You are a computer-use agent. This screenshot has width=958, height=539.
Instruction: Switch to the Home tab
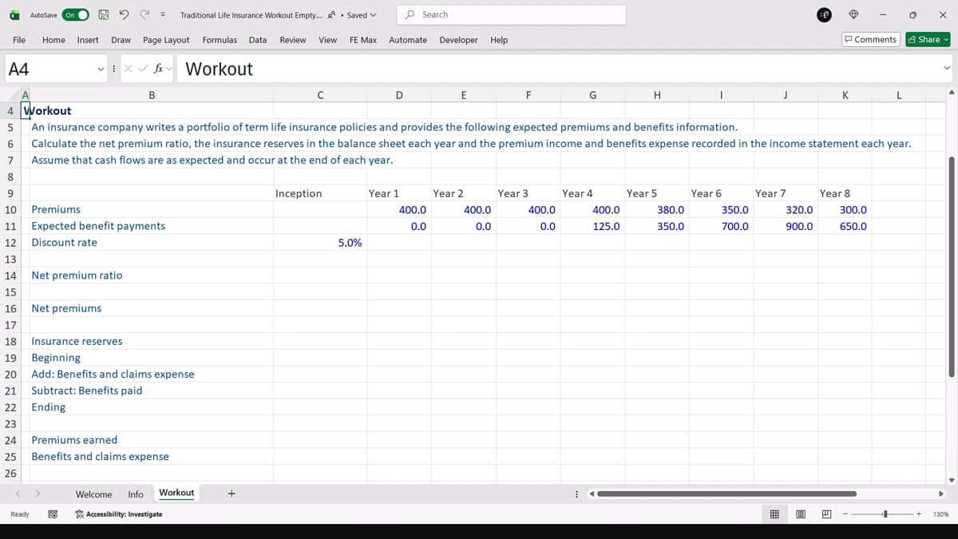(53, 40)
